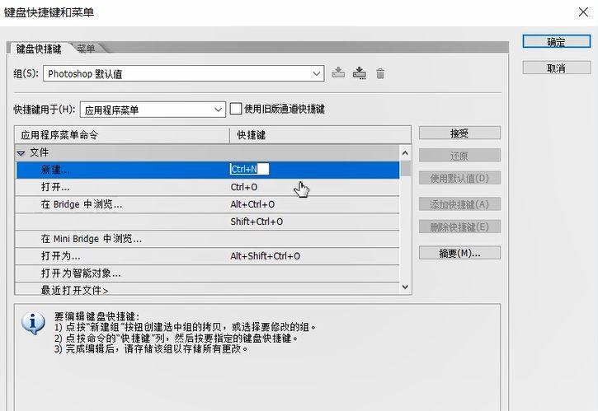Click the scroll down arrow of command list

click(x=405, y=287)
